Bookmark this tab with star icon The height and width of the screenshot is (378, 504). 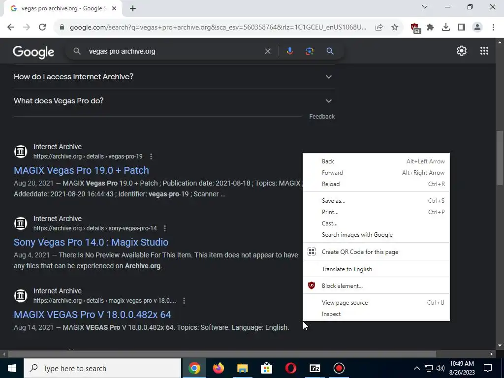395,28
